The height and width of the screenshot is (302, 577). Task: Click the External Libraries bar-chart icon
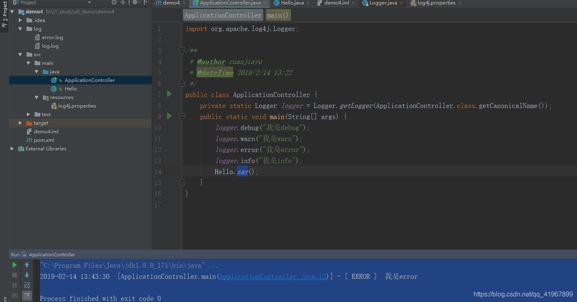click(x=21, y=149)
